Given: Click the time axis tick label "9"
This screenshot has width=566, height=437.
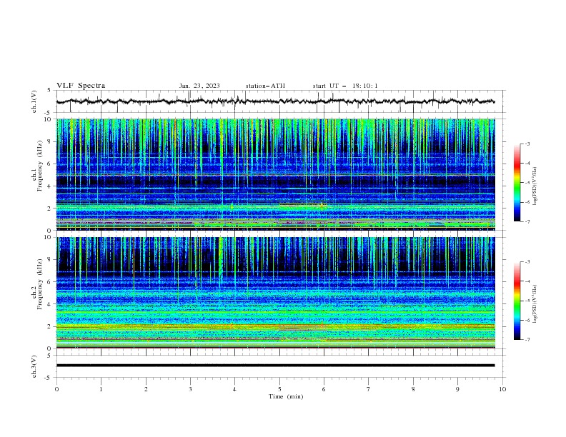Looking at the screenshot, I should (457, 389).
